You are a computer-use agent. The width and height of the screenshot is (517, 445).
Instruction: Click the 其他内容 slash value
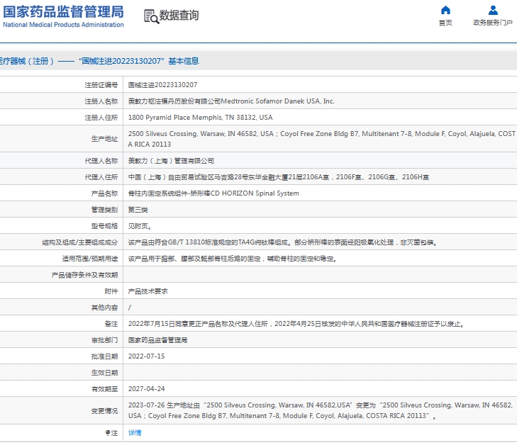(x=130, y=308)
